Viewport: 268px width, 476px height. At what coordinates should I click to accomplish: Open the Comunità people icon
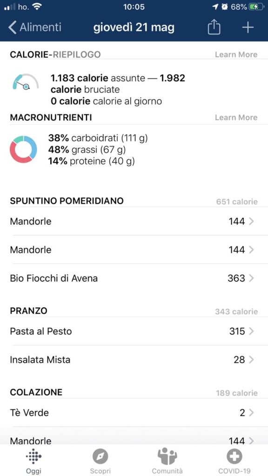click(x=167, y=456)
